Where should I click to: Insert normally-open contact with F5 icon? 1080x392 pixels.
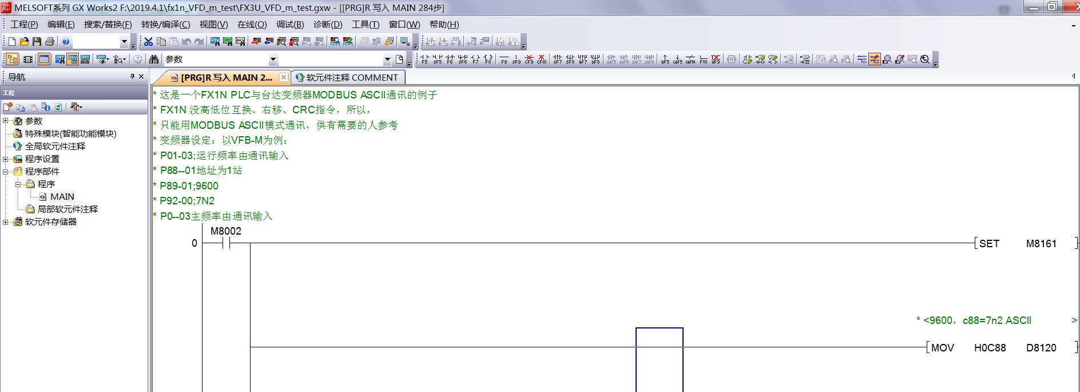pos(424,60)
